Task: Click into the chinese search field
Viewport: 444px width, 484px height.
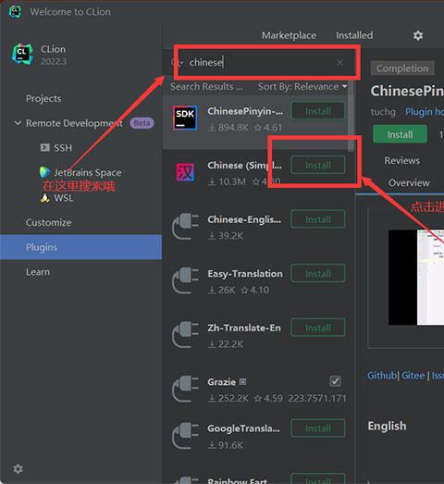Action: click(259, 63)
